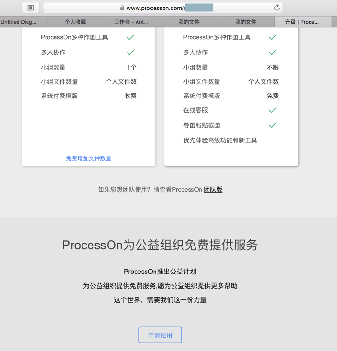Click the 这个世界，需要我们这一份力量 line

click(160, 300)
